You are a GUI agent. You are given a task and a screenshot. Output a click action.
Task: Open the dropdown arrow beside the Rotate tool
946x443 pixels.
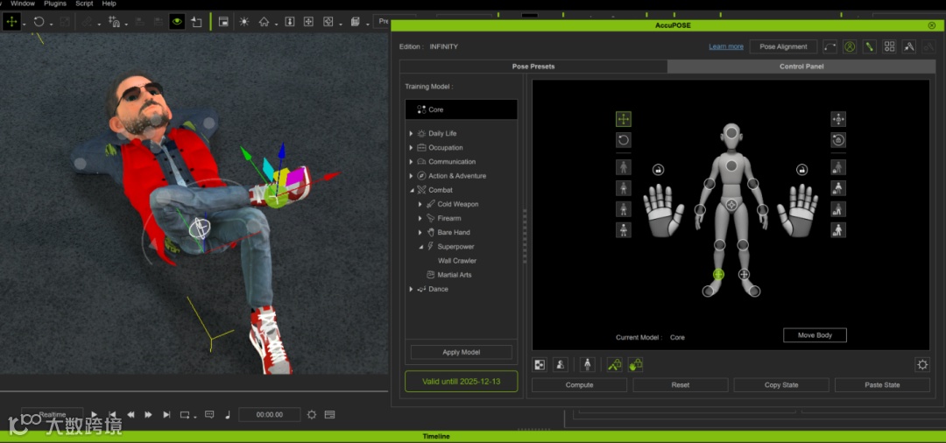pyautogui.click(x=52, y=25)
